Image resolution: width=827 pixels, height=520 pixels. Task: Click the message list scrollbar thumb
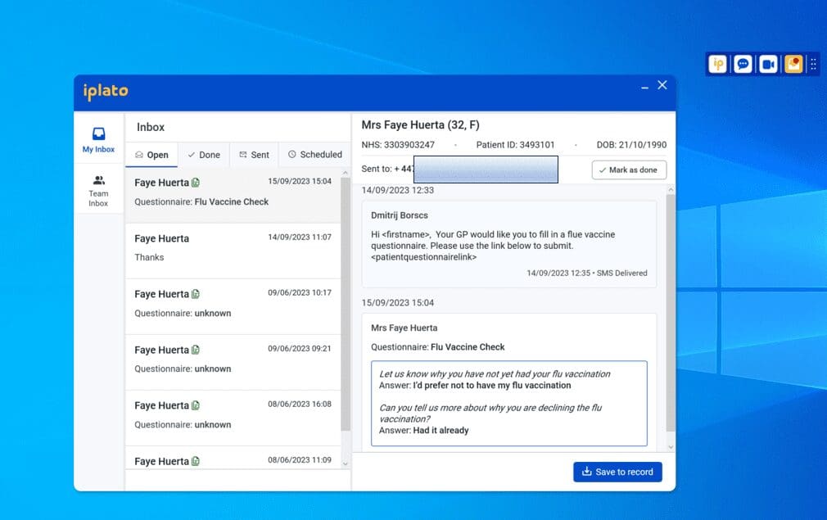pos(346,305)
